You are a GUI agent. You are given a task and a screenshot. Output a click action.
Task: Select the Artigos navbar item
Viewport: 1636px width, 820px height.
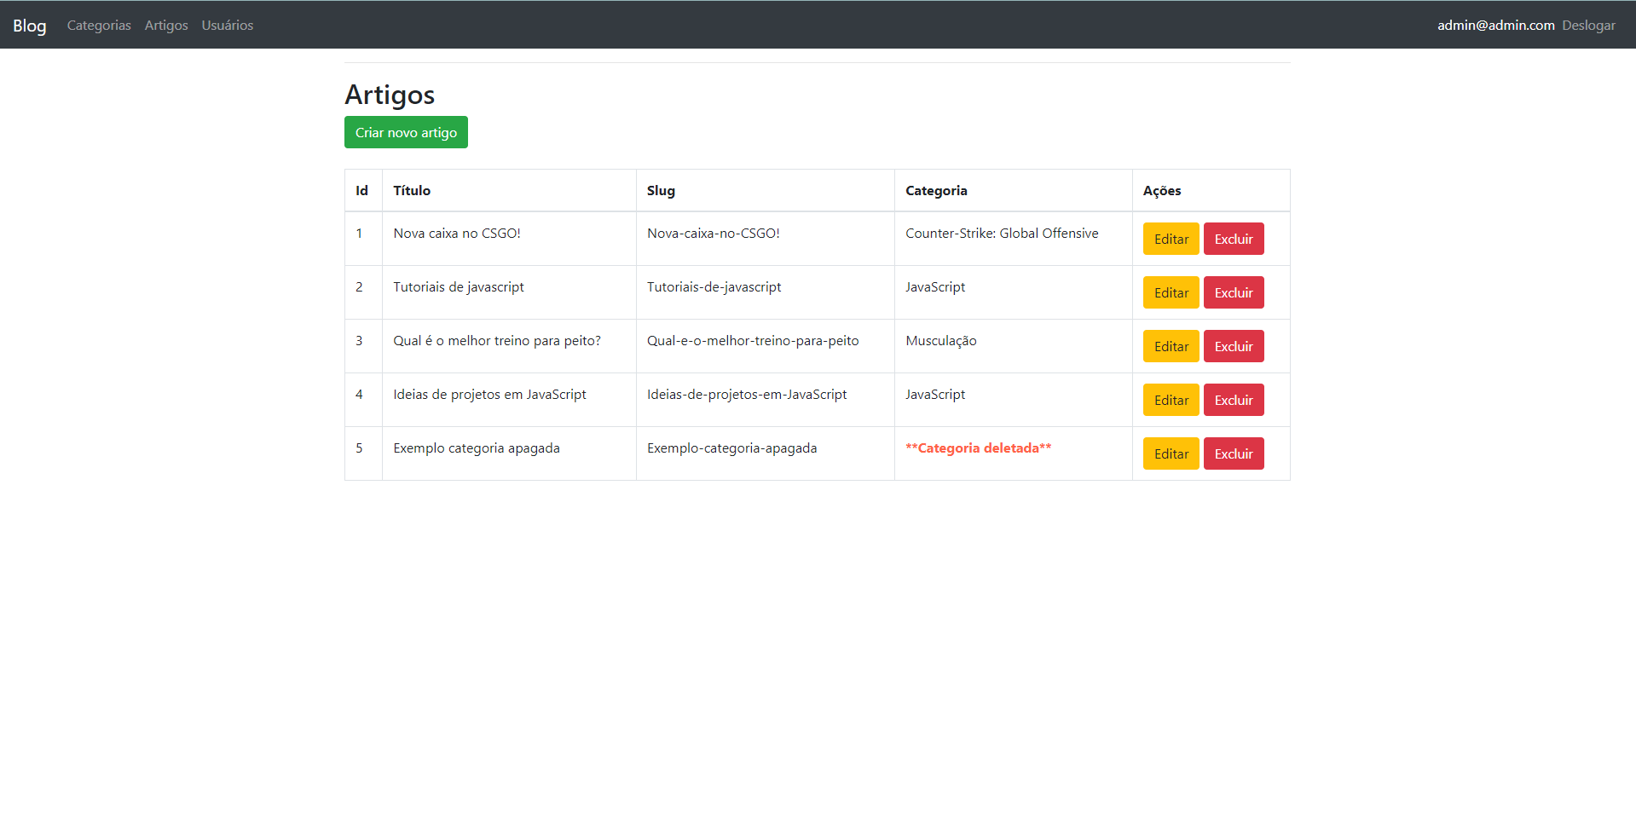pyautogui.click(x=165, y=25)
